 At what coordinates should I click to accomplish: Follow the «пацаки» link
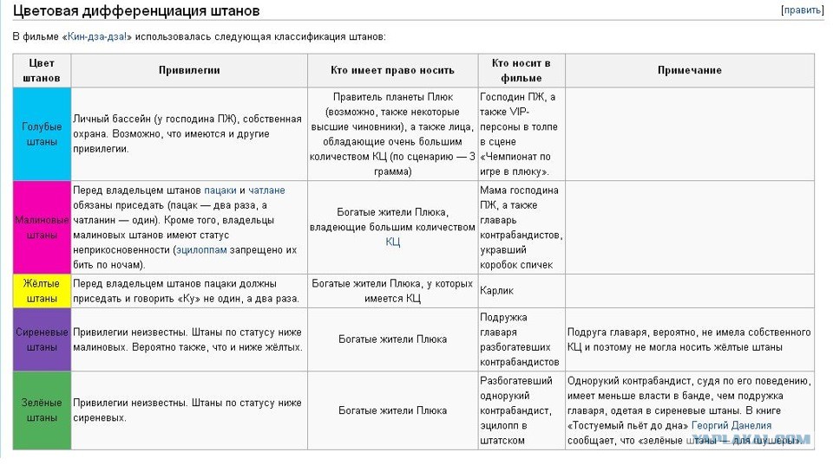coord(220,191)
